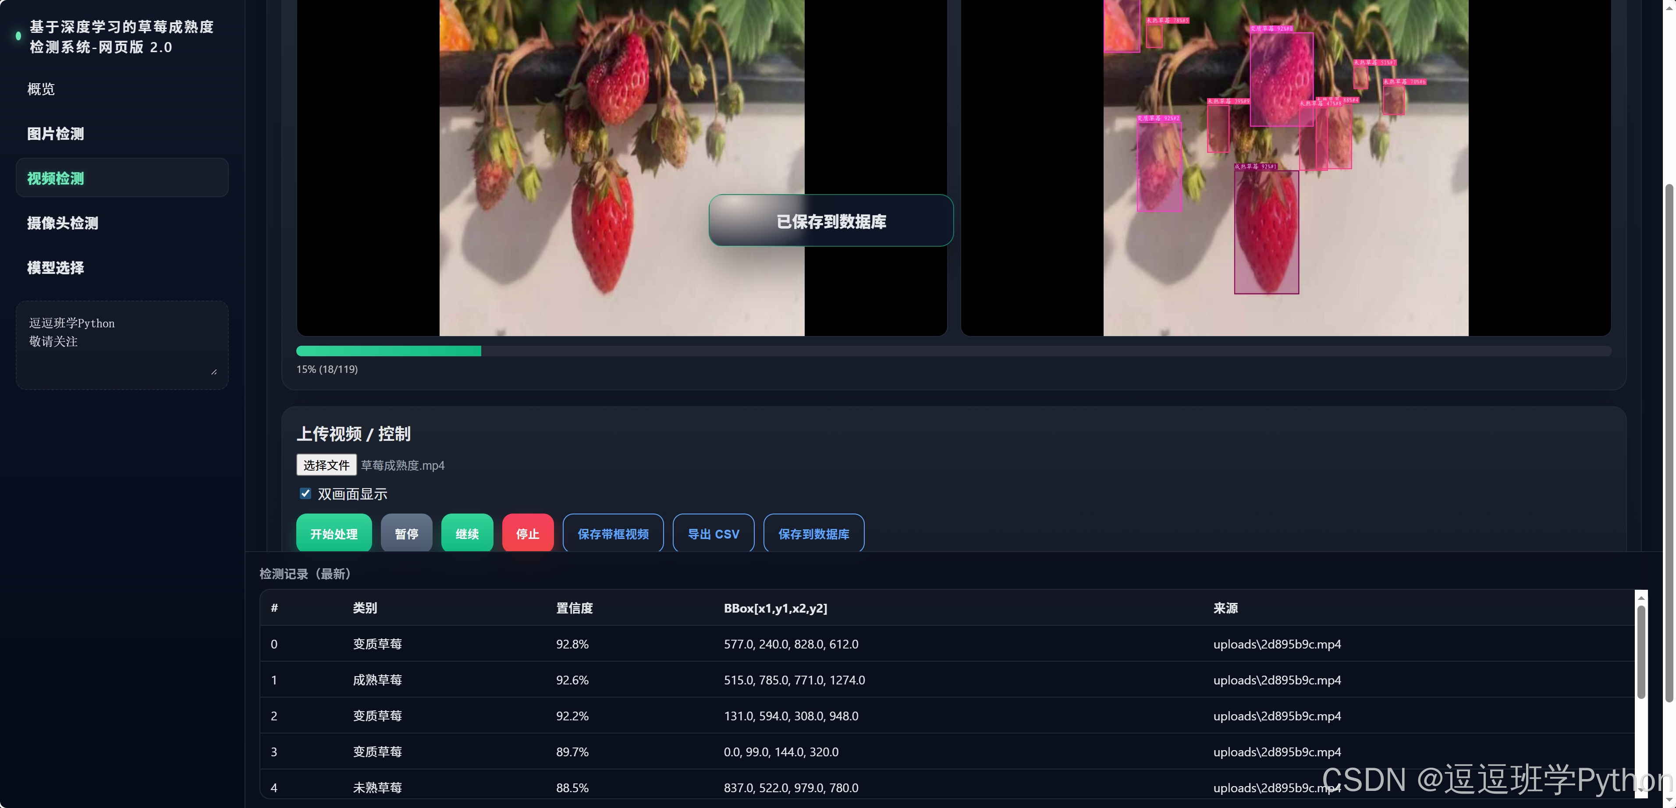Click the sidebar text area resize handle
Image resolution: width=1676 pixels, height=808 pixels.
(214, 372)
